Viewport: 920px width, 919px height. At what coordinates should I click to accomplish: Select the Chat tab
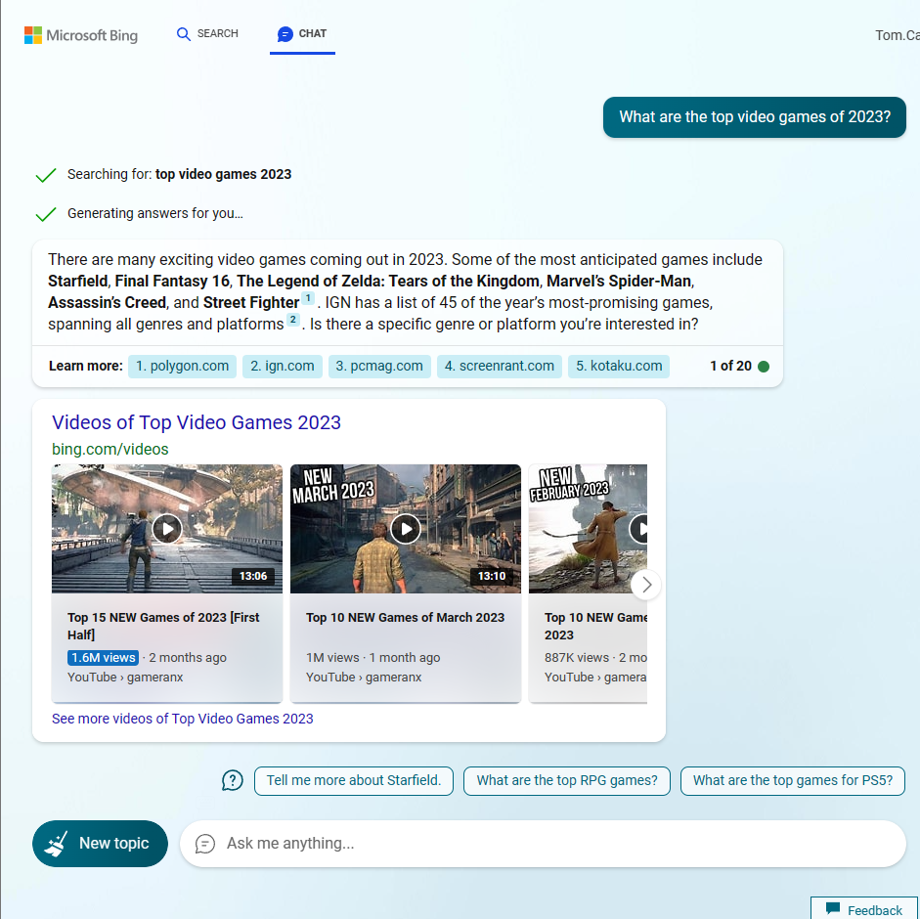click(x=302, y=33)
